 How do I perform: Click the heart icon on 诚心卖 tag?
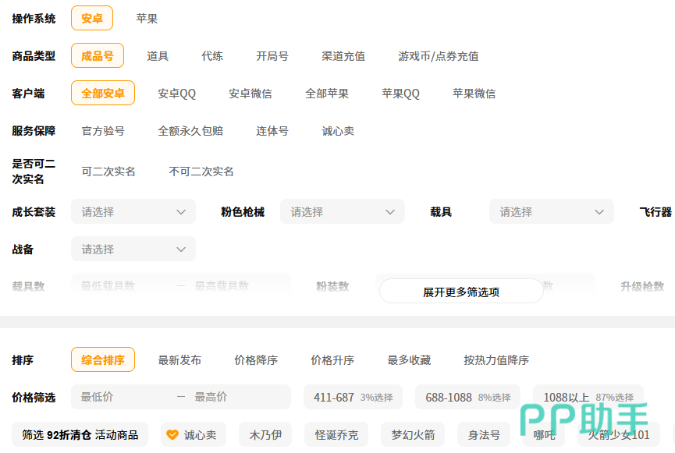click(x=172, y=435)
